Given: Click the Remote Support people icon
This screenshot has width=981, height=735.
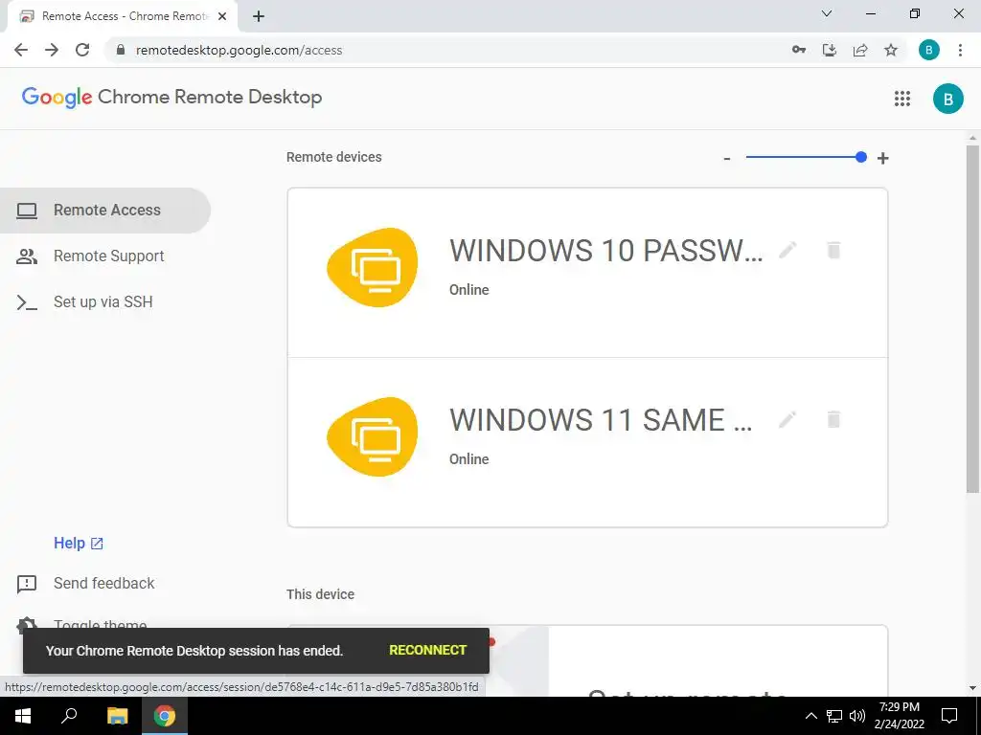Looking at the screenshot, I should coord(27,256).
